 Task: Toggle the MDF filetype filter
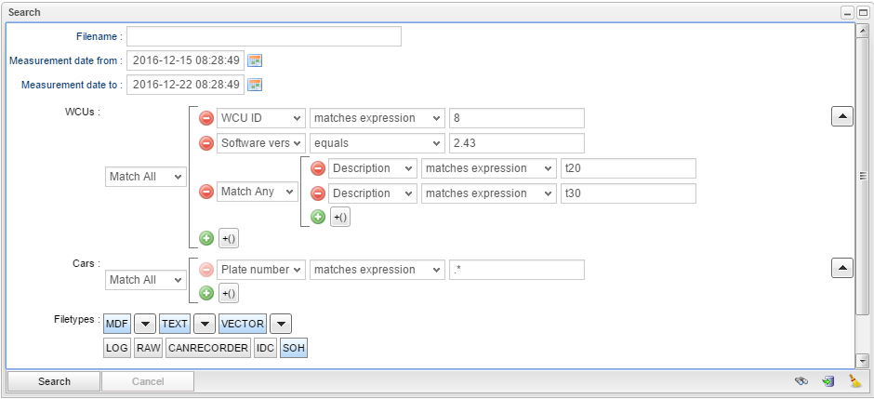pyautogui.click(x=117, y=324)
